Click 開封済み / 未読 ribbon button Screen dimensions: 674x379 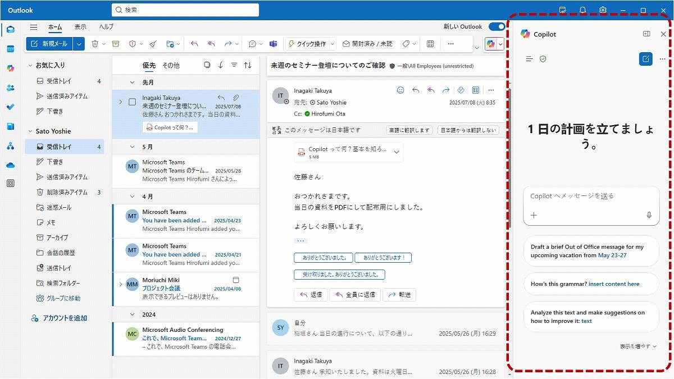coord(368,44)
